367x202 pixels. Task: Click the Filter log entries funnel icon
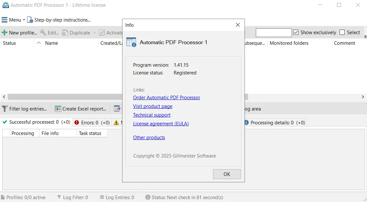5,109
